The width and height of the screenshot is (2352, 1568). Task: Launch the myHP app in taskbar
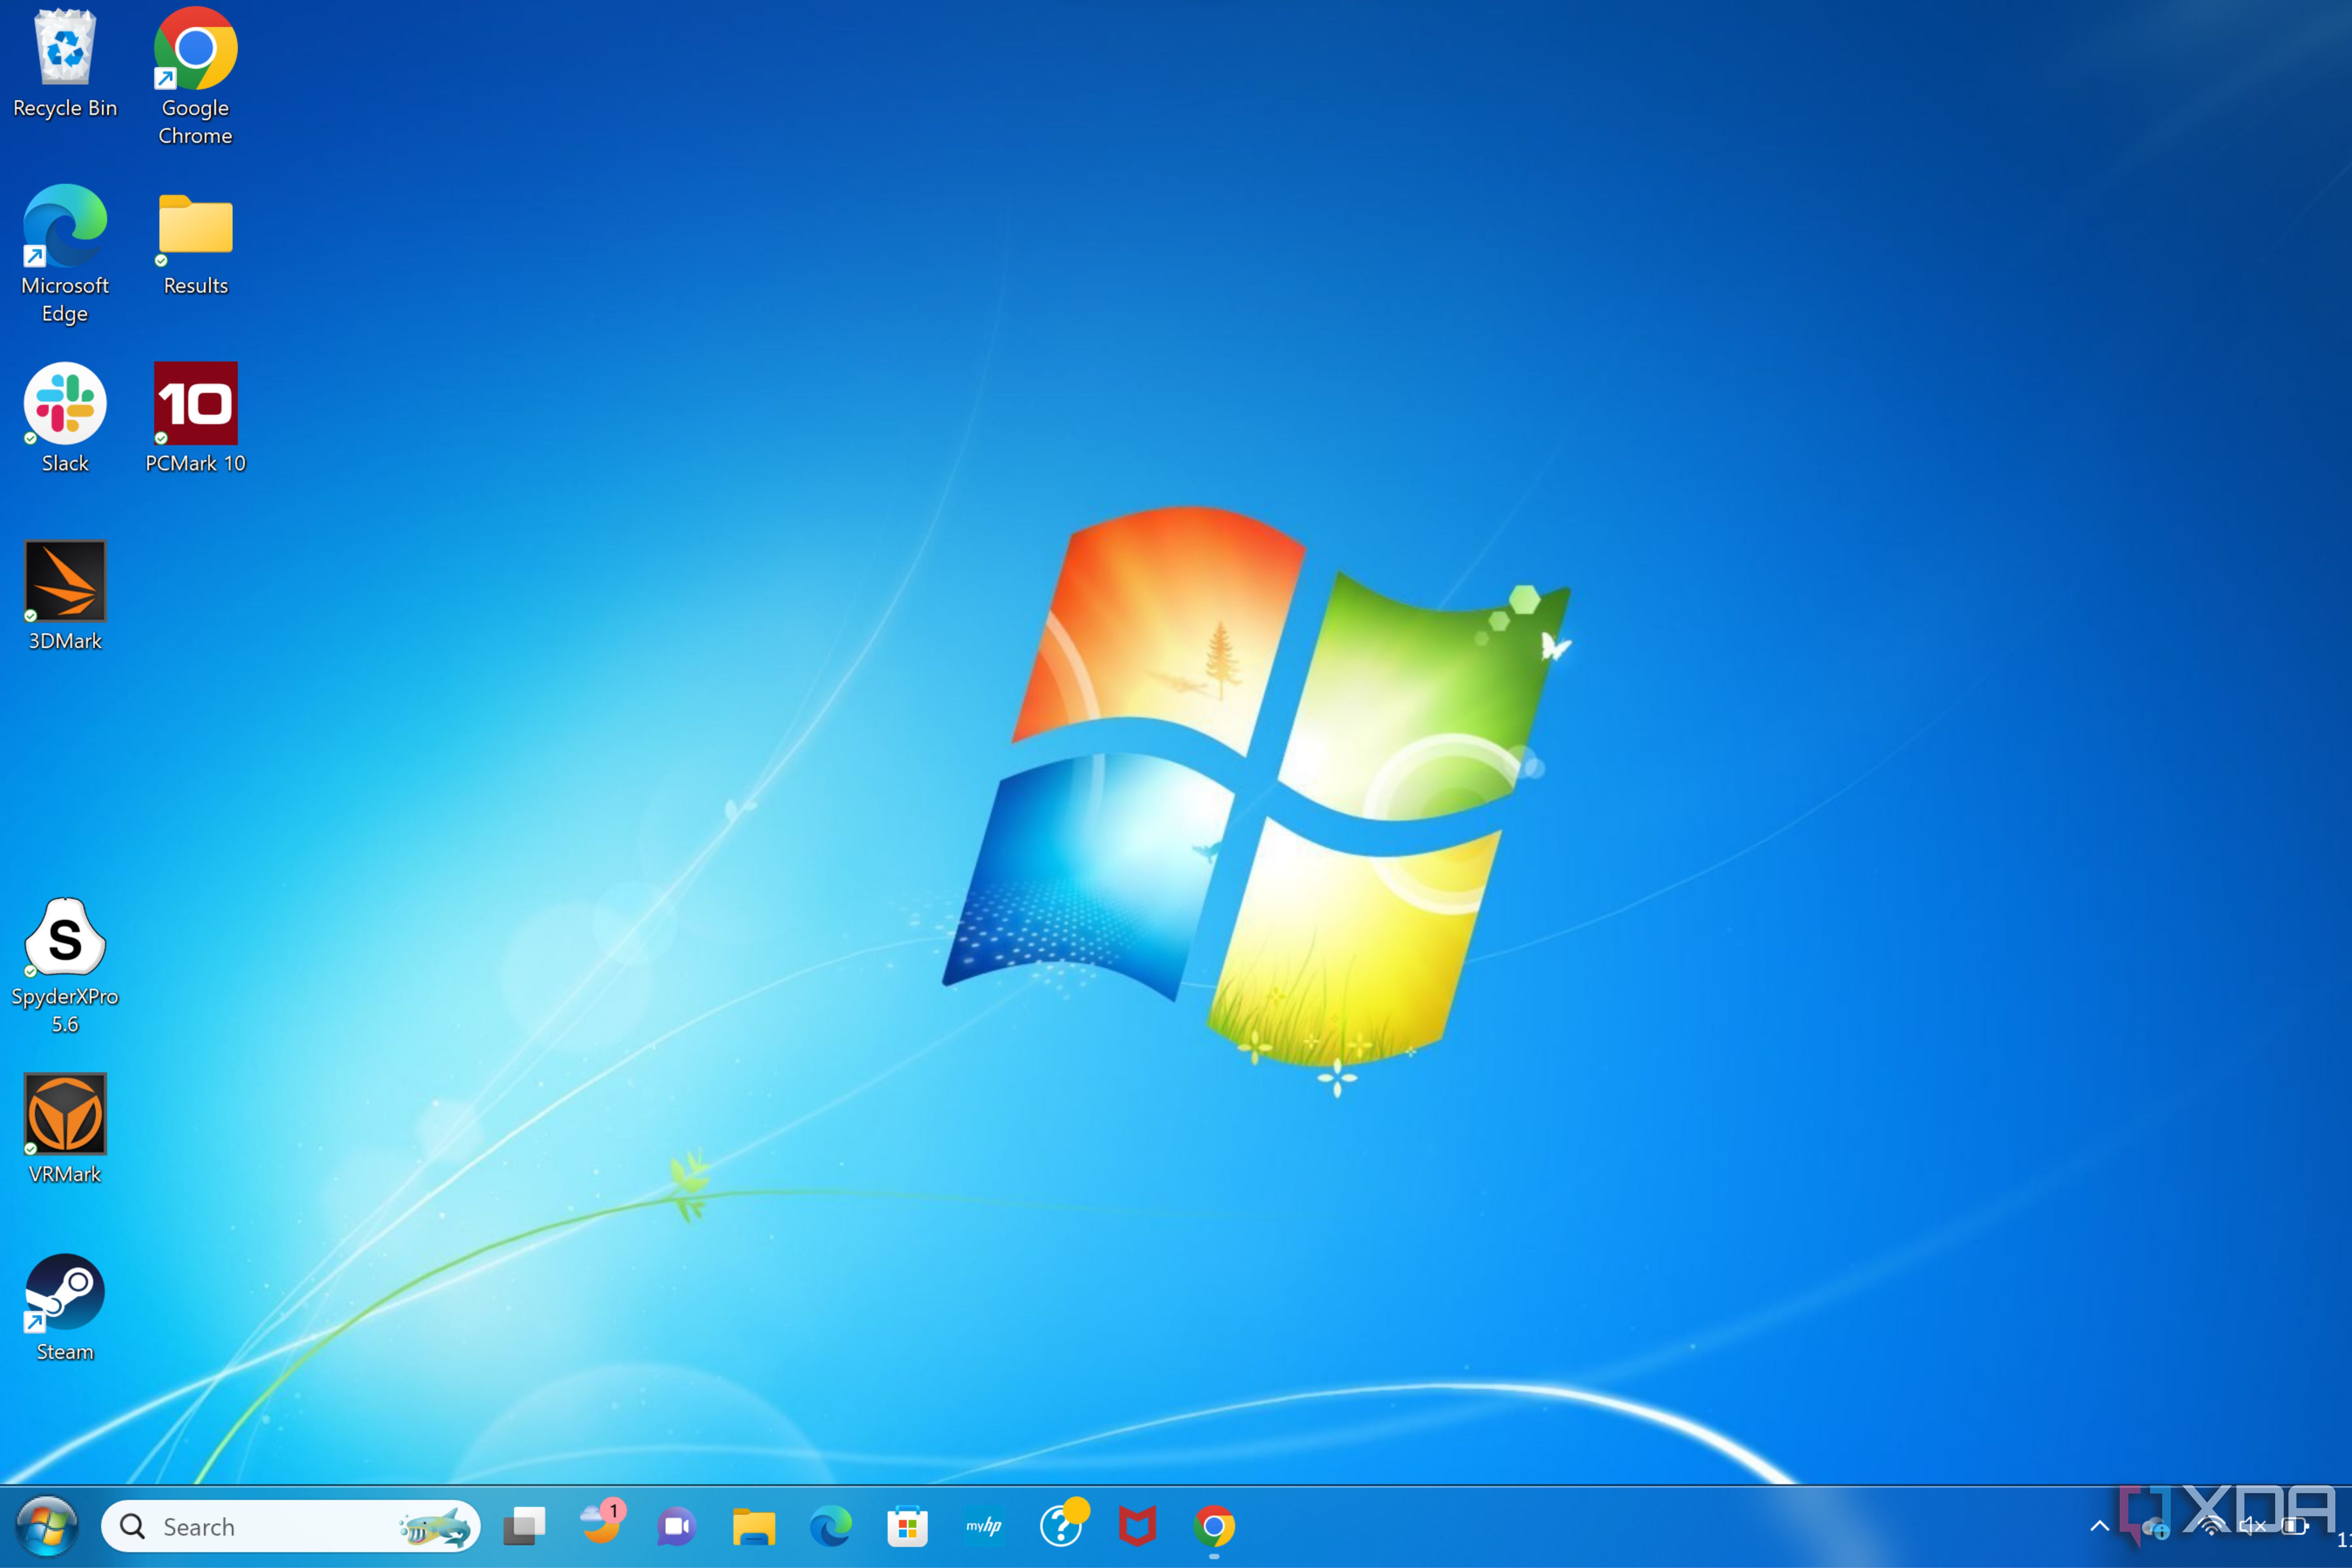(x=984, y=1526)
